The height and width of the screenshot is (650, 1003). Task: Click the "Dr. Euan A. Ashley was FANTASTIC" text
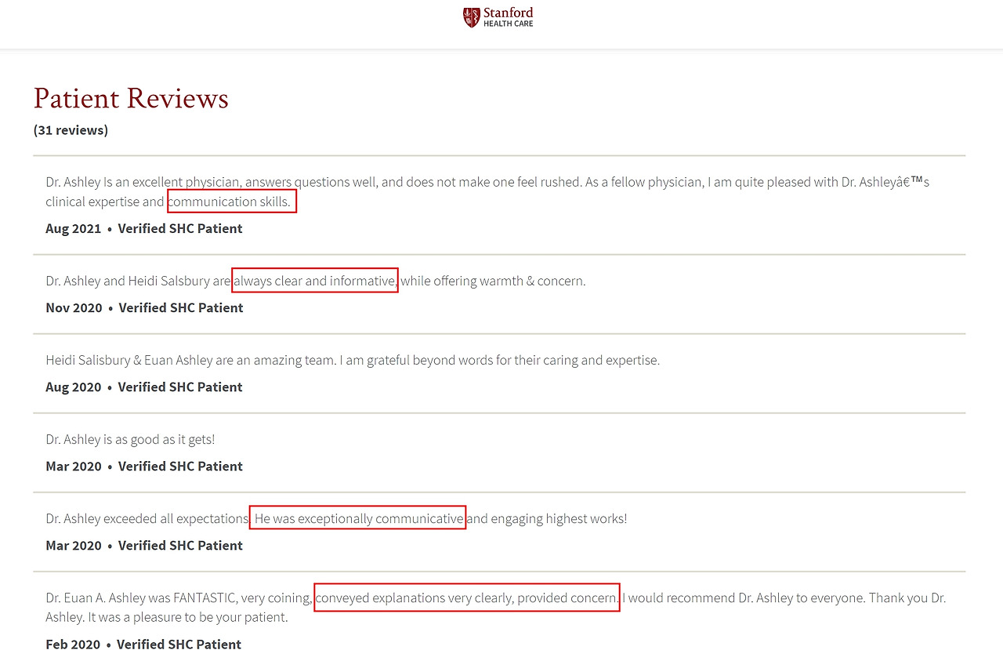pyautogui.click(x=141, y=598)
